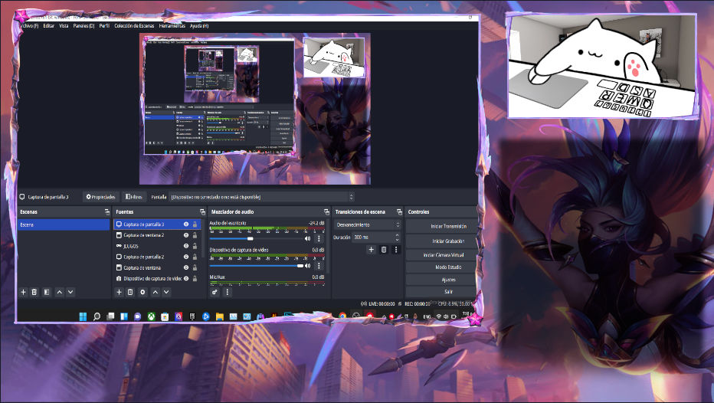Select Captura de pantalla 2 source row
The image size is (714, 403).
pos(157,257)
